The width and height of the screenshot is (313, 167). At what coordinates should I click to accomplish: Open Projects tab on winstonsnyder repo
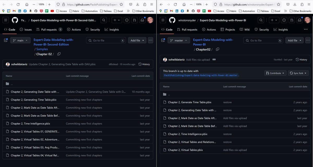pyautogui.click(x=228, y=29)
